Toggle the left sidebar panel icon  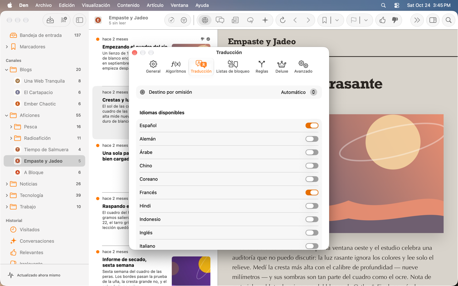(x=79, y=20)
